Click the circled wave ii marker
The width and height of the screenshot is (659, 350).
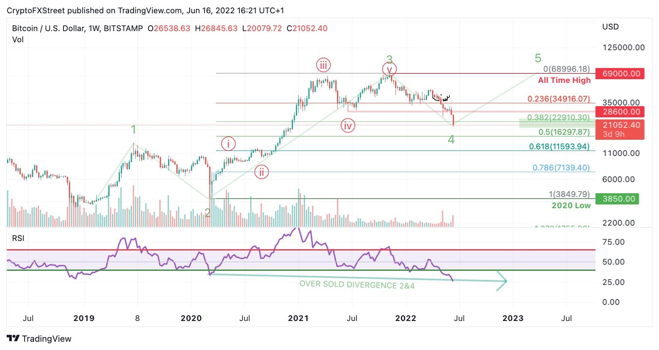[261, 172]
